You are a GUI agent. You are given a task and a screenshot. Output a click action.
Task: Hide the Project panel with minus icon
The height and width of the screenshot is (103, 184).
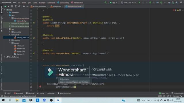click(x=27, y=6)
